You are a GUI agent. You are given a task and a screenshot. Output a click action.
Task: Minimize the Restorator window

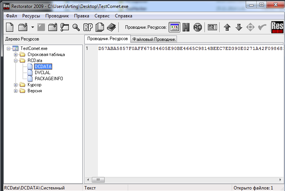coord(251,5)
